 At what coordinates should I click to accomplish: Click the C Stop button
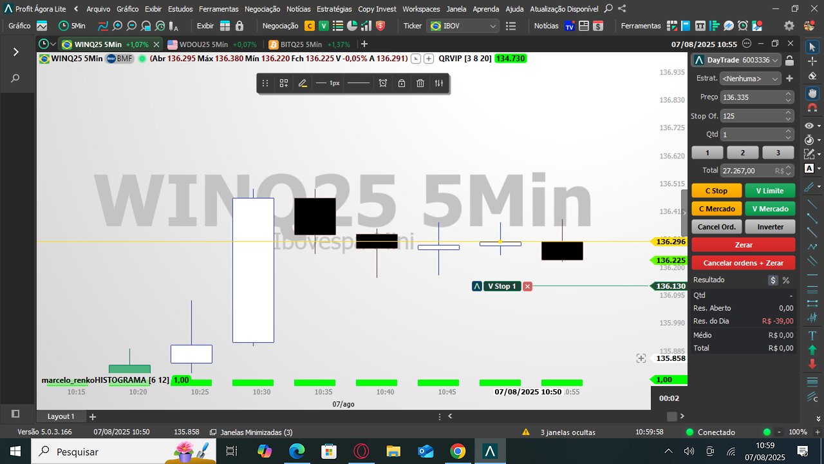716,191
